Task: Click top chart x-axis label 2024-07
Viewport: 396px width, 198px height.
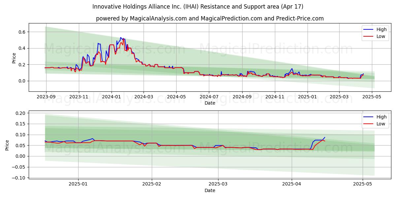Action: 209,97
